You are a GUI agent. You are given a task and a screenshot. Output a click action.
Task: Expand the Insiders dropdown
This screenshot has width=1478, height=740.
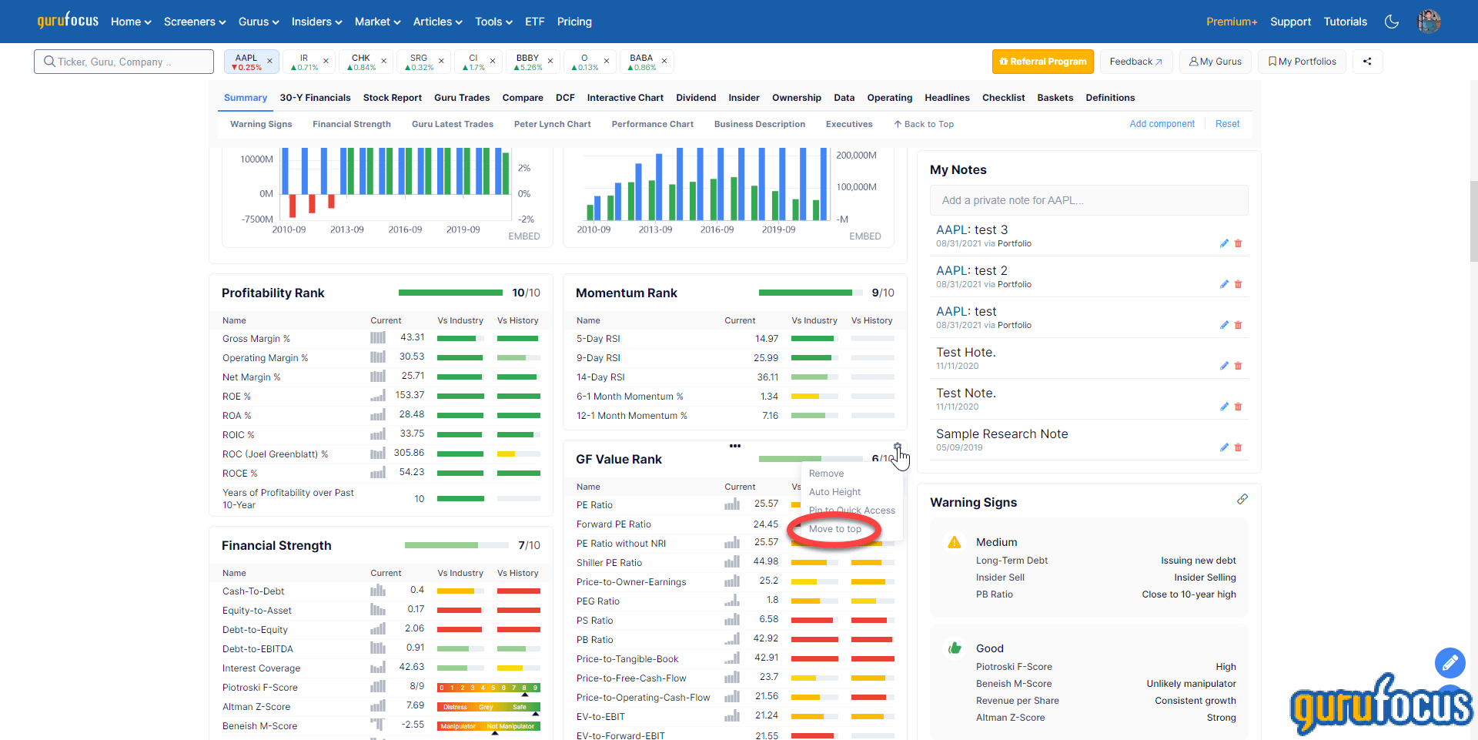click(316, 22)
